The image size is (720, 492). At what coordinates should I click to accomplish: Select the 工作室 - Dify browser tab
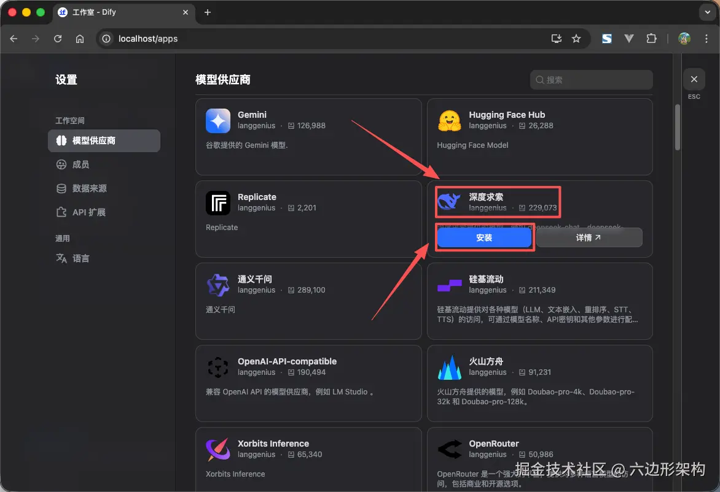point(123,12)
